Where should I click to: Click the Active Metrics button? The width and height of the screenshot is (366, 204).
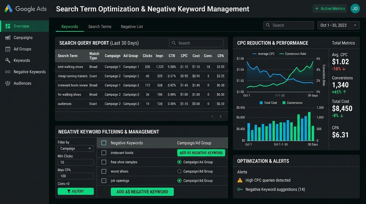(330, 8)
